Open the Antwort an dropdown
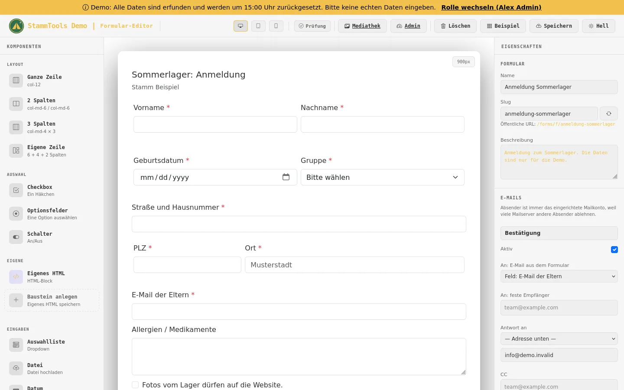 (x=559, y=339)
